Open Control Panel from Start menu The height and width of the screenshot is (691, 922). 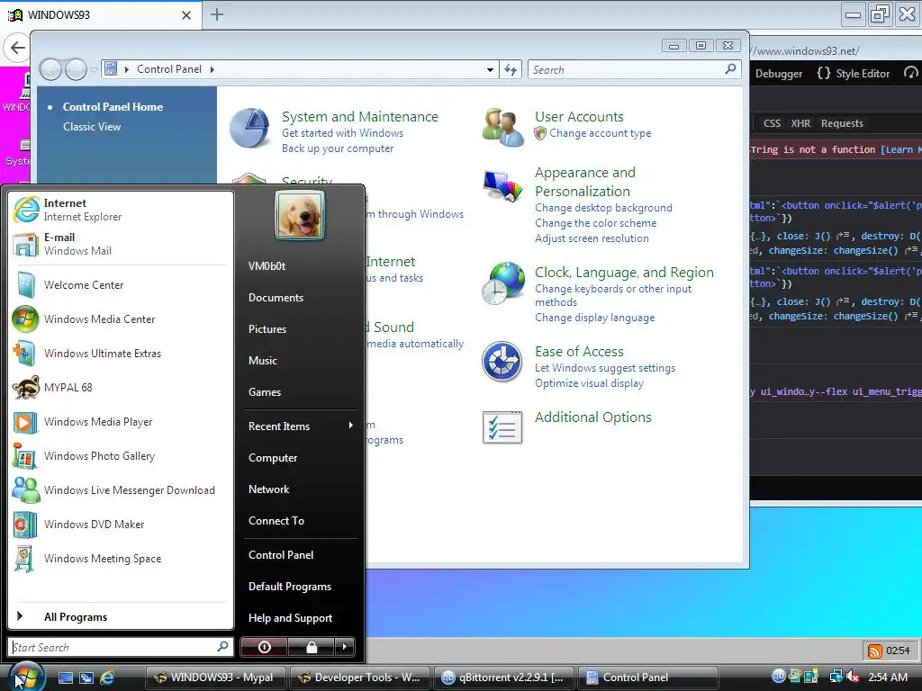281,555
